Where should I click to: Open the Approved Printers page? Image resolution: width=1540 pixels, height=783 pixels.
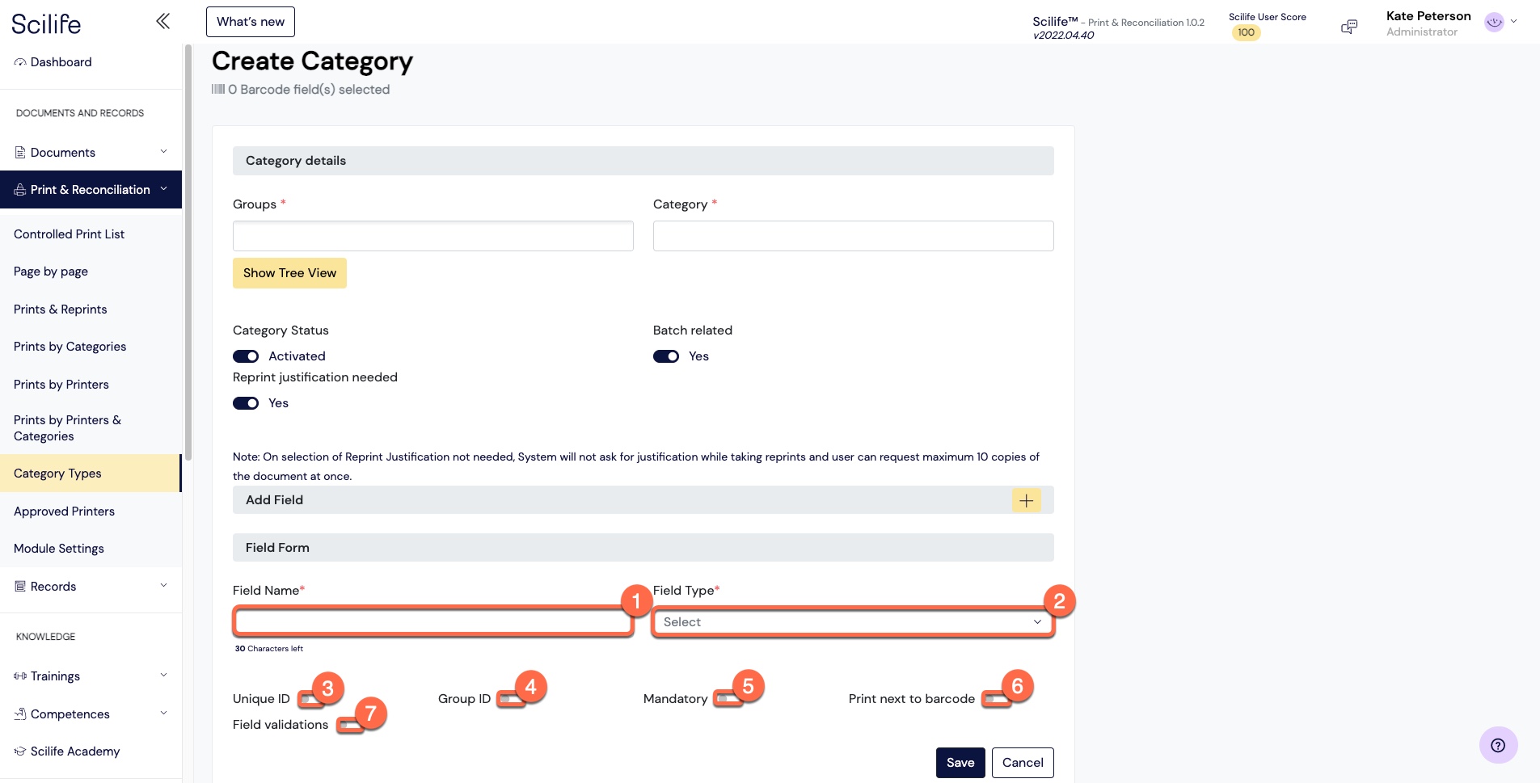point(64,511)
